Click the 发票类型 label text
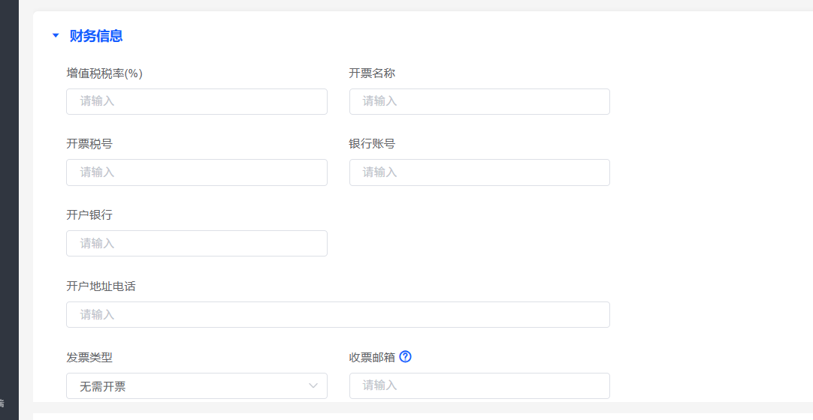This screenshot has height=420, width=813. [89, 358]
